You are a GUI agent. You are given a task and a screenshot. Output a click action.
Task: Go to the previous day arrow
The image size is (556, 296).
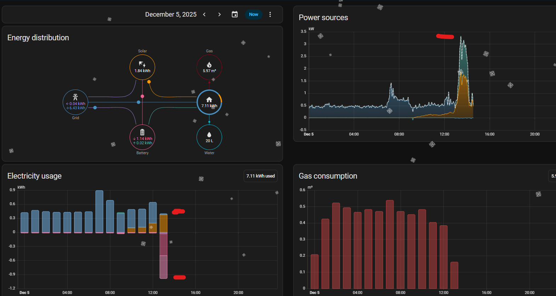(204, 14)
